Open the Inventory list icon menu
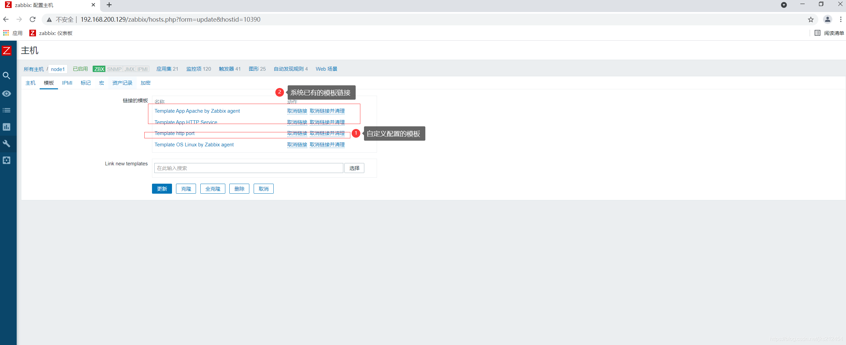The height and width of the screenshot is (345, 846). (x=6, y=110)
